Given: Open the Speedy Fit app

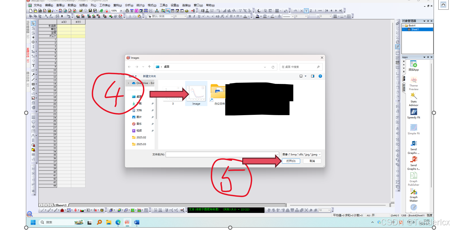Looking at the screenshot, I should tap(414, 114).
